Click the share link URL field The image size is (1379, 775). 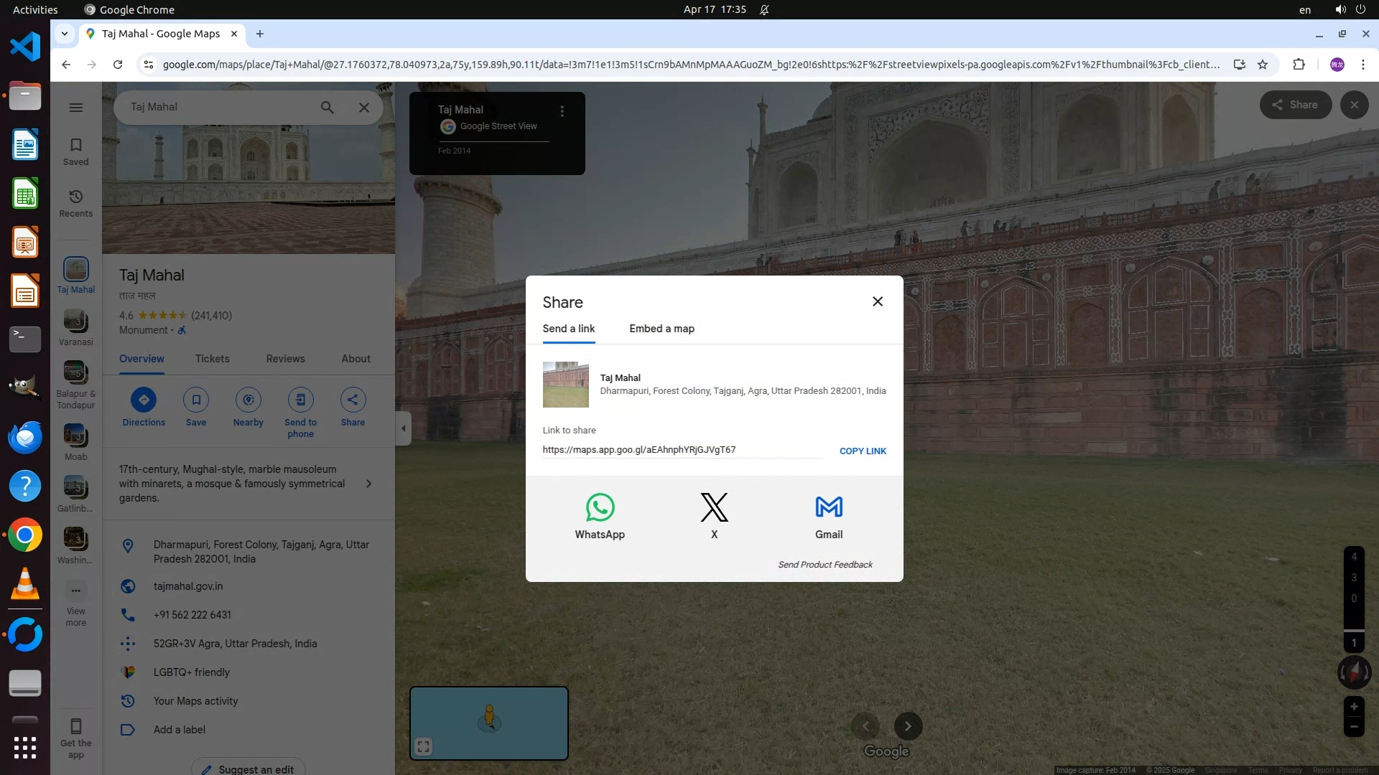[x=681, y=450]
